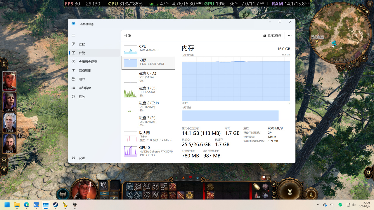Click the 987 MB non-paged pool value

[x=212, y=156]
